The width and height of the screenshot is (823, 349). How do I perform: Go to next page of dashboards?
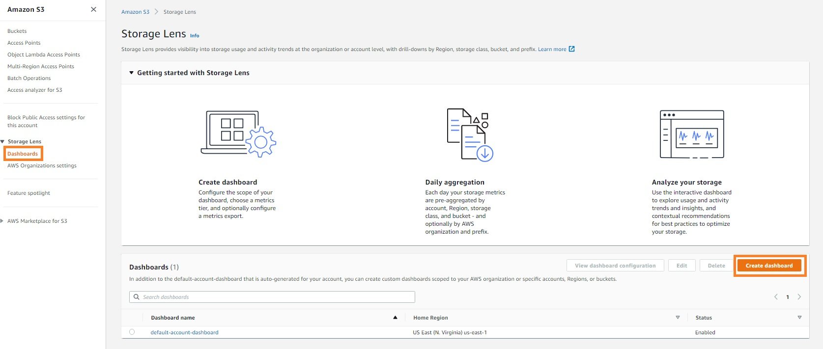point(799,297)
